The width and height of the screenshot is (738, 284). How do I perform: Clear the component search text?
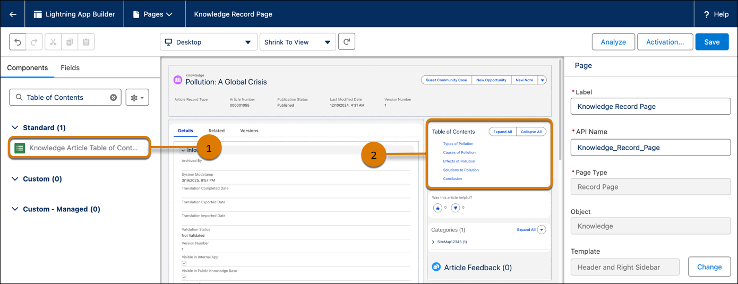point(113,97)
